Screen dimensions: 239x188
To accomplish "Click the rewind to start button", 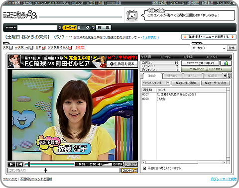I will [19, 164].
